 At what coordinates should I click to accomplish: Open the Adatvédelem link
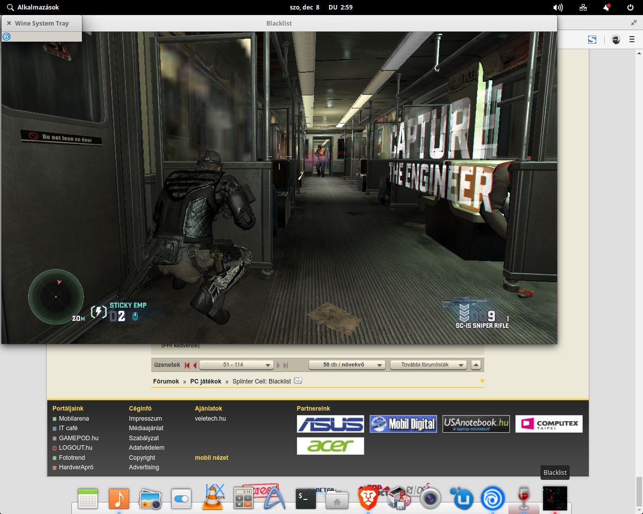147,448
